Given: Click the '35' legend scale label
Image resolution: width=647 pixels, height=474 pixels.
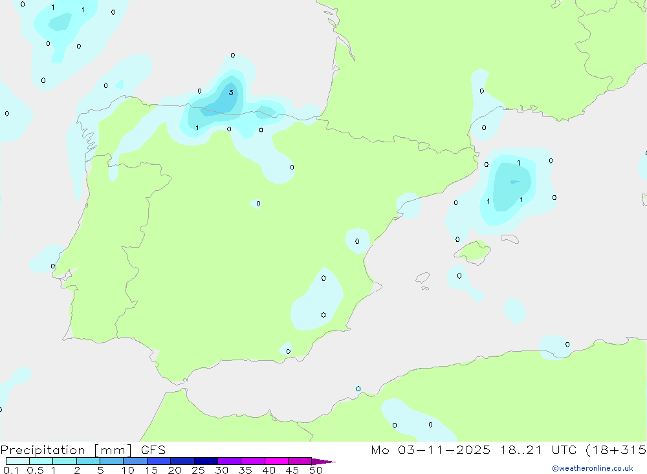Looking at the screenshot, I should [245, 470].
